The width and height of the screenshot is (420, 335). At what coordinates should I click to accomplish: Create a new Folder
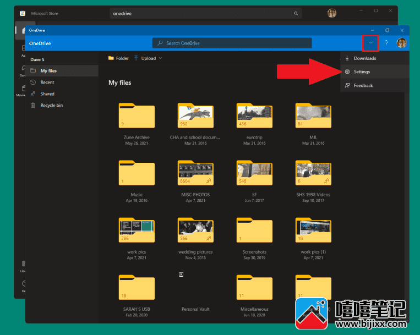coord(118,58)
